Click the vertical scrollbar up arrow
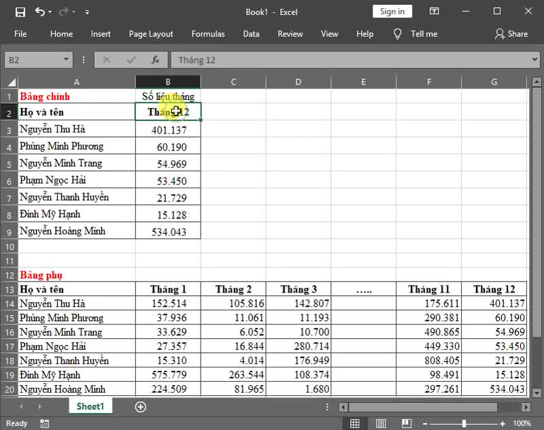This screenshot has width=544, height=430. pos(537,82)
